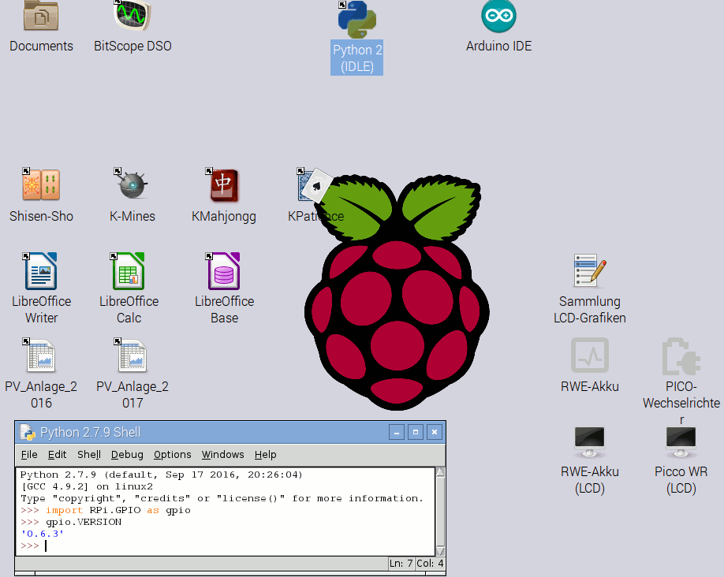Screen dimensions: 724x577
Task: Expand the Debug menu in IDLE
Action: (x=127, y=455)
